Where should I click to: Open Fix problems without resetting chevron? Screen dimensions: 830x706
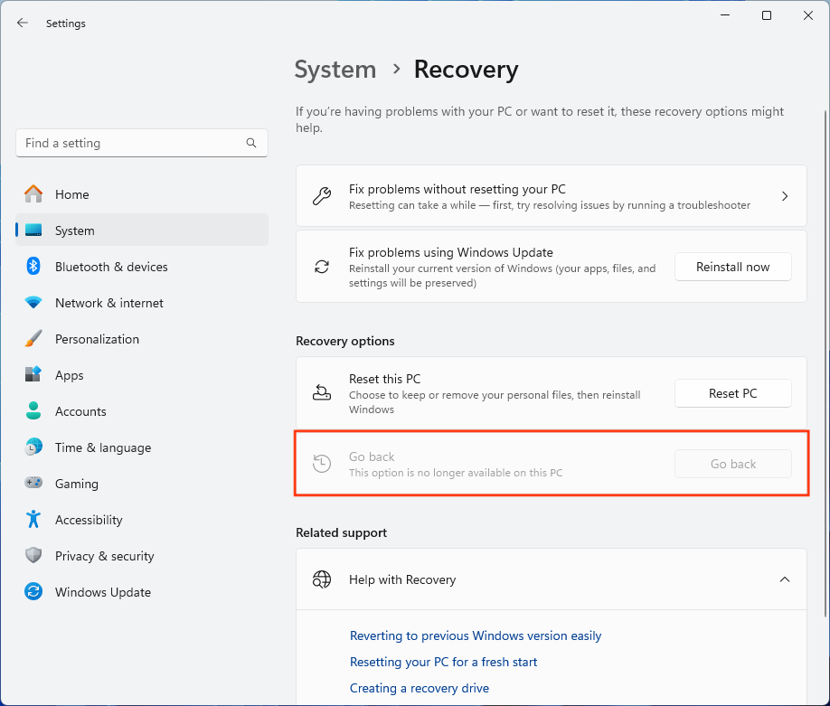(784, 196)
